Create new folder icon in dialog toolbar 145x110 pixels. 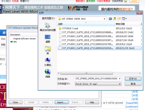pos(119,19)
